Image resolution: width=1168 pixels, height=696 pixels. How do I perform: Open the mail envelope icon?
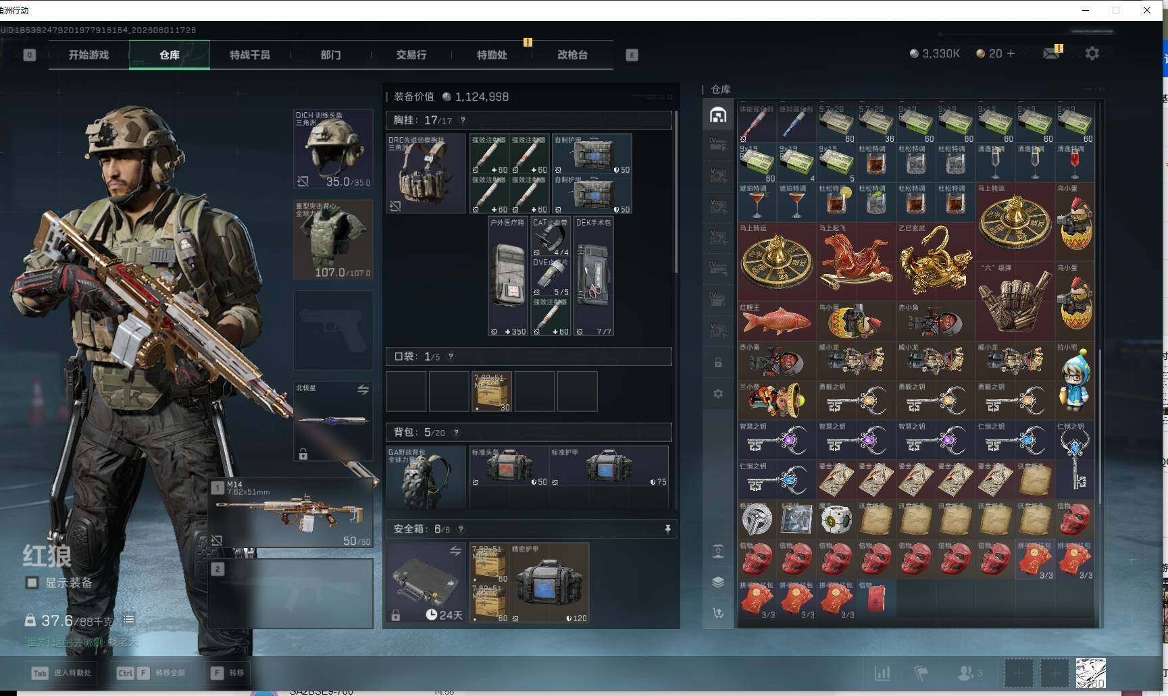(1051, 53)
